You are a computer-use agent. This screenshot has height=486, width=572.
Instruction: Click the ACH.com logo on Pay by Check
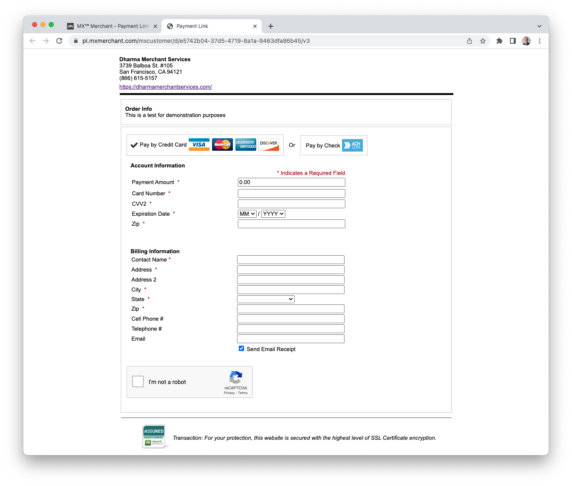coord(352,145)
